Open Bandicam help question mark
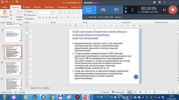 165,2
